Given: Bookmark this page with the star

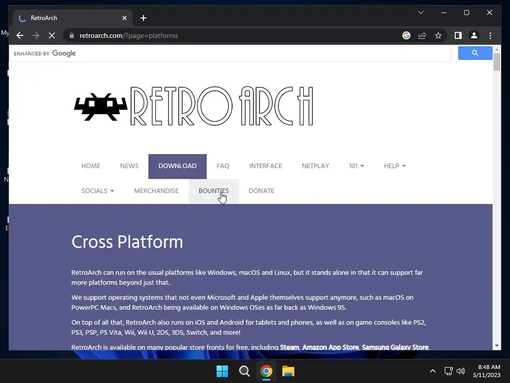Looking at the screenshot, I should [x=438, y=35].
